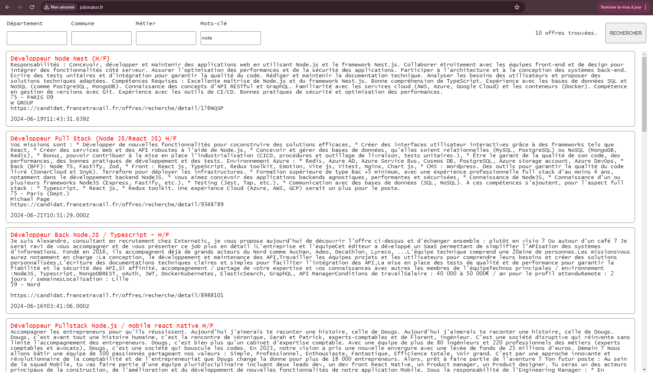Click into the Commune field
The image size is (653, 373).
[x=101, y=38]
